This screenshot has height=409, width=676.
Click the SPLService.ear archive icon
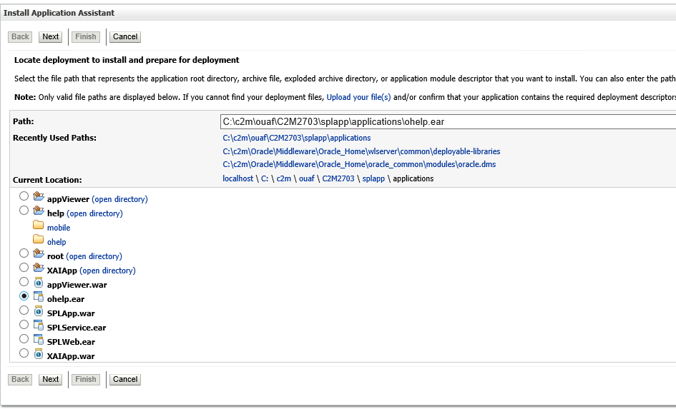click(39, 325)
